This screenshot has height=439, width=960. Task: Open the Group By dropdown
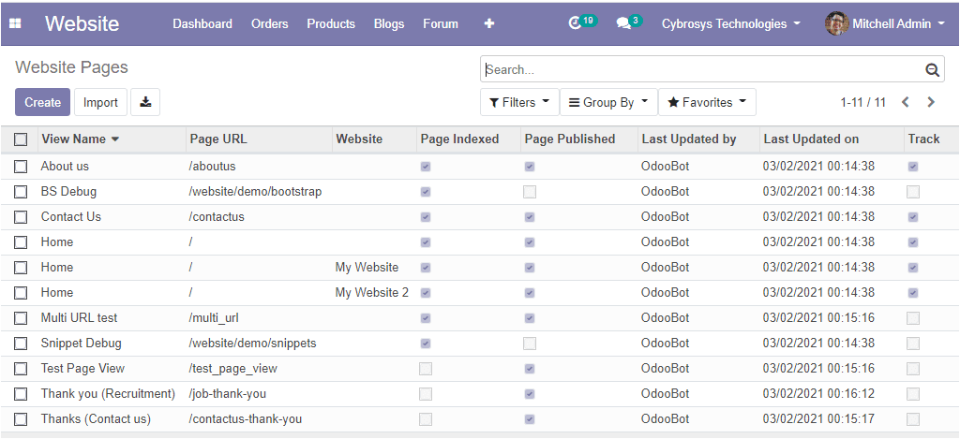pyautogui.click(x=607, y=102)
